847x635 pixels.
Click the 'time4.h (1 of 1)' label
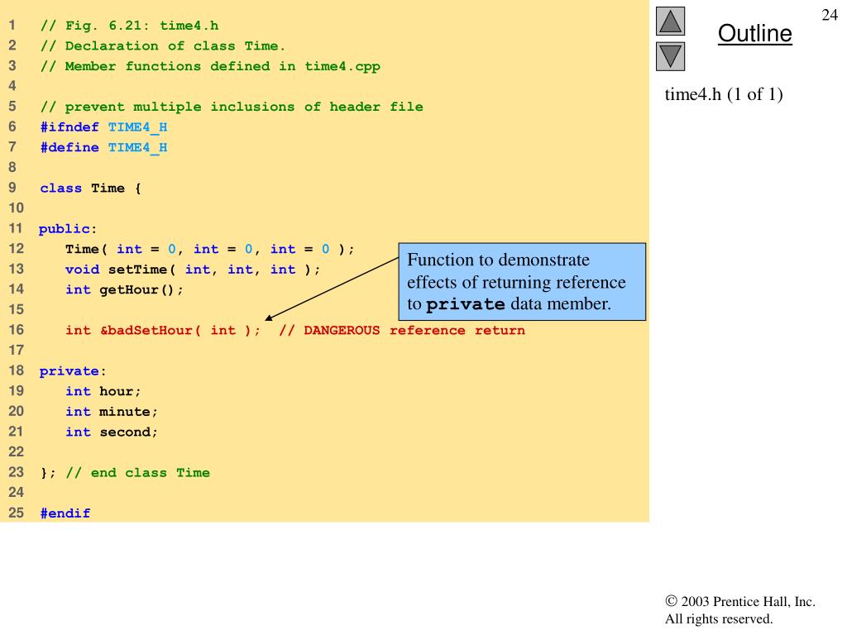tap(723, 94)
